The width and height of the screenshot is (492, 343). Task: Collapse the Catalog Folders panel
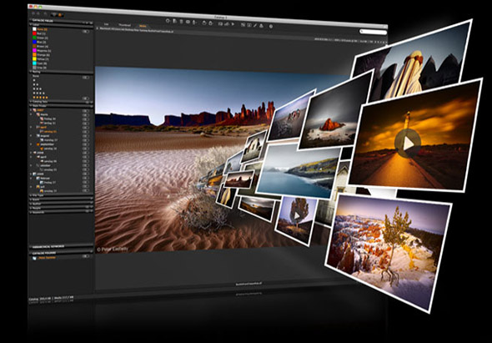[x=30, y=253]
